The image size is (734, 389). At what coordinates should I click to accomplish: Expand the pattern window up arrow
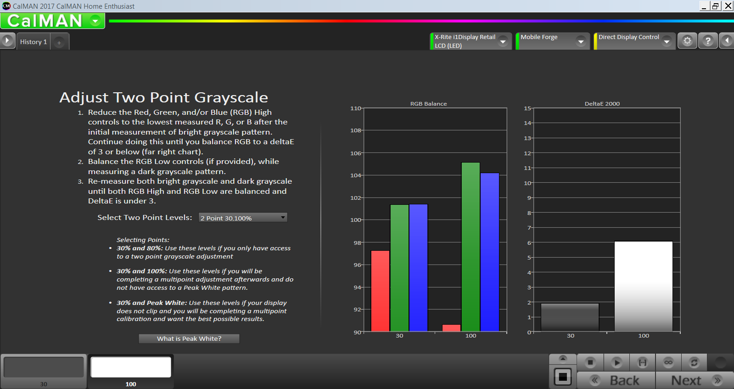click(x=563, y=358)
